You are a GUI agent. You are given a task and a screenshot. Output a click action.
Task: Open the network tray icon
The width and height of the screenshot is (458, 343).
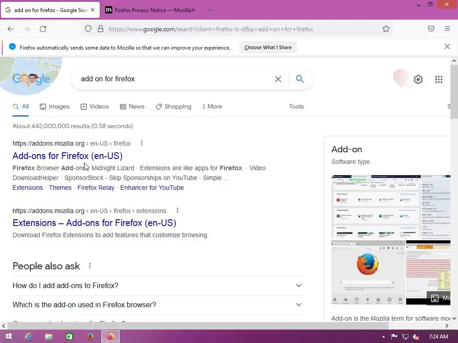pyautogui.click(x=405, y=337)
